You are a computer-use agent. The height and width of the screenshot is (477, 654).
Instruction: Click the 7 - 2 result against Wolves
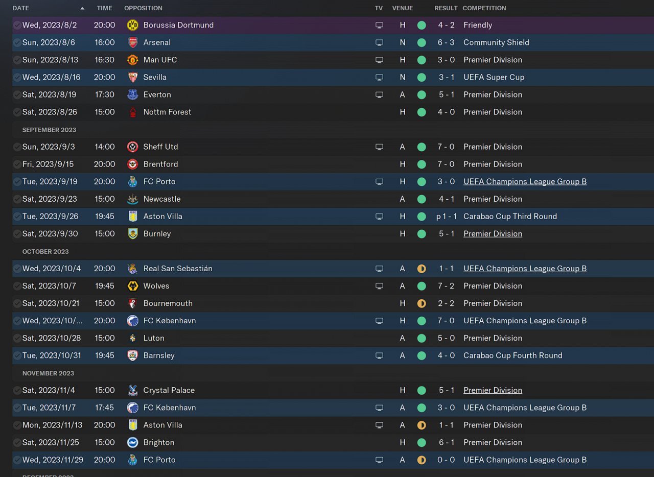(x=446, y=286)
